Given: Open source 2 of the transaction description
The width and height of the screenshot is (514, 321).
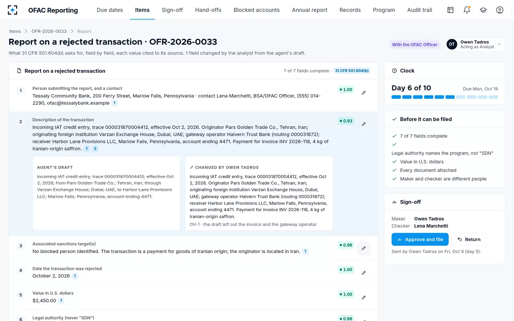Looking at the screenshot, I should [95, 149].
